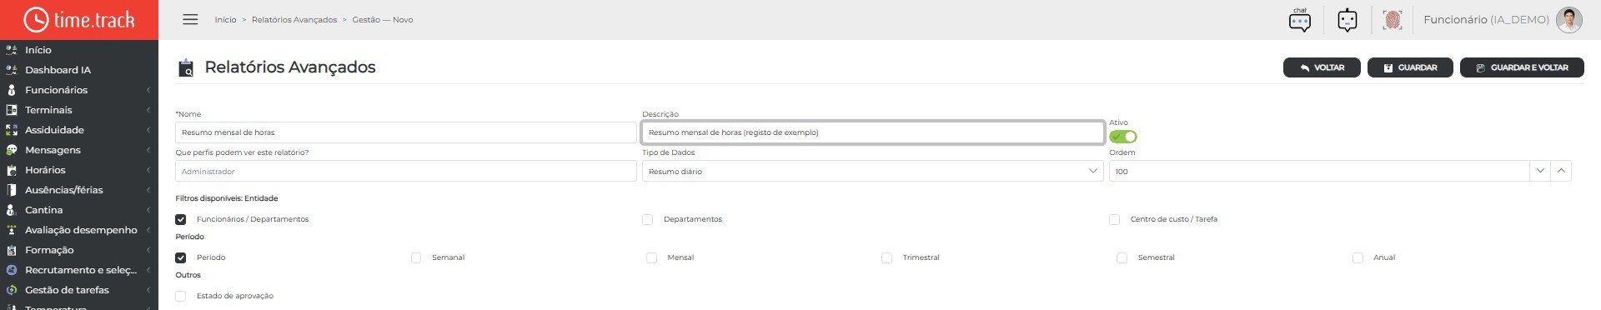Viewport: 1601px width, 310px height.
Task: Expand the Funcionários submenu chevron
Action: point(148,90)
